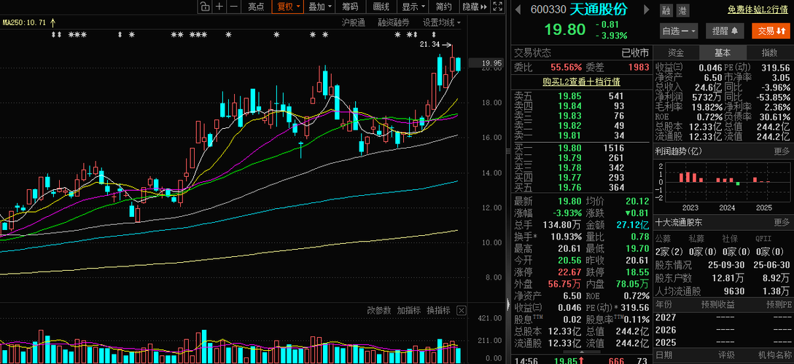Click the 净利润 value 5732万
794x364 pixels.
[x=709, y=97]
